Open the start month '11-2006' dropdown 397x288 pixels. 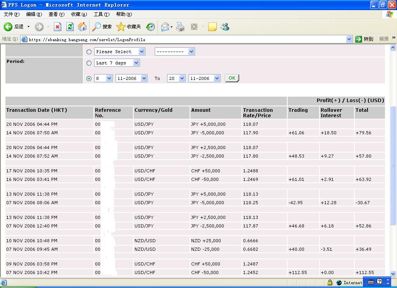point(144,78)
